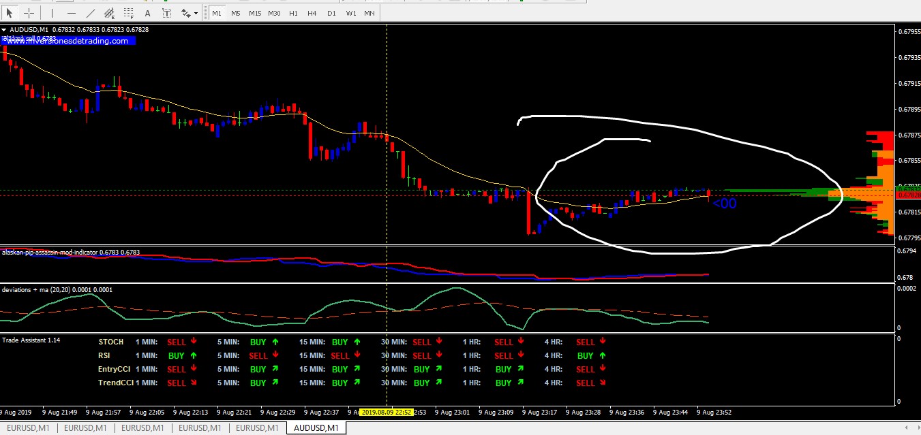Select the Equidistant Channel tool
This screenshot has height=435, width=921.
tap(110, 13)
